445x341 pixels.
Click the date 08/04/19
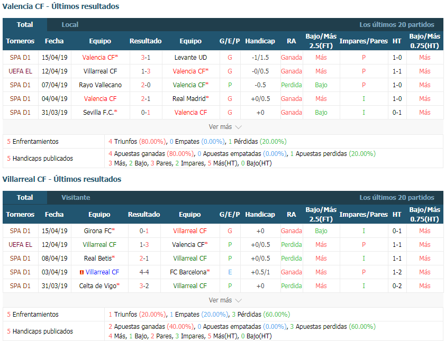tap(55, 259)
